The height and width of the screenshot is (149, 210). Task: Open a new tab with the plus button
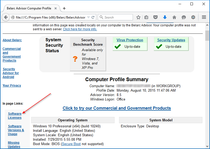[64, 8]
